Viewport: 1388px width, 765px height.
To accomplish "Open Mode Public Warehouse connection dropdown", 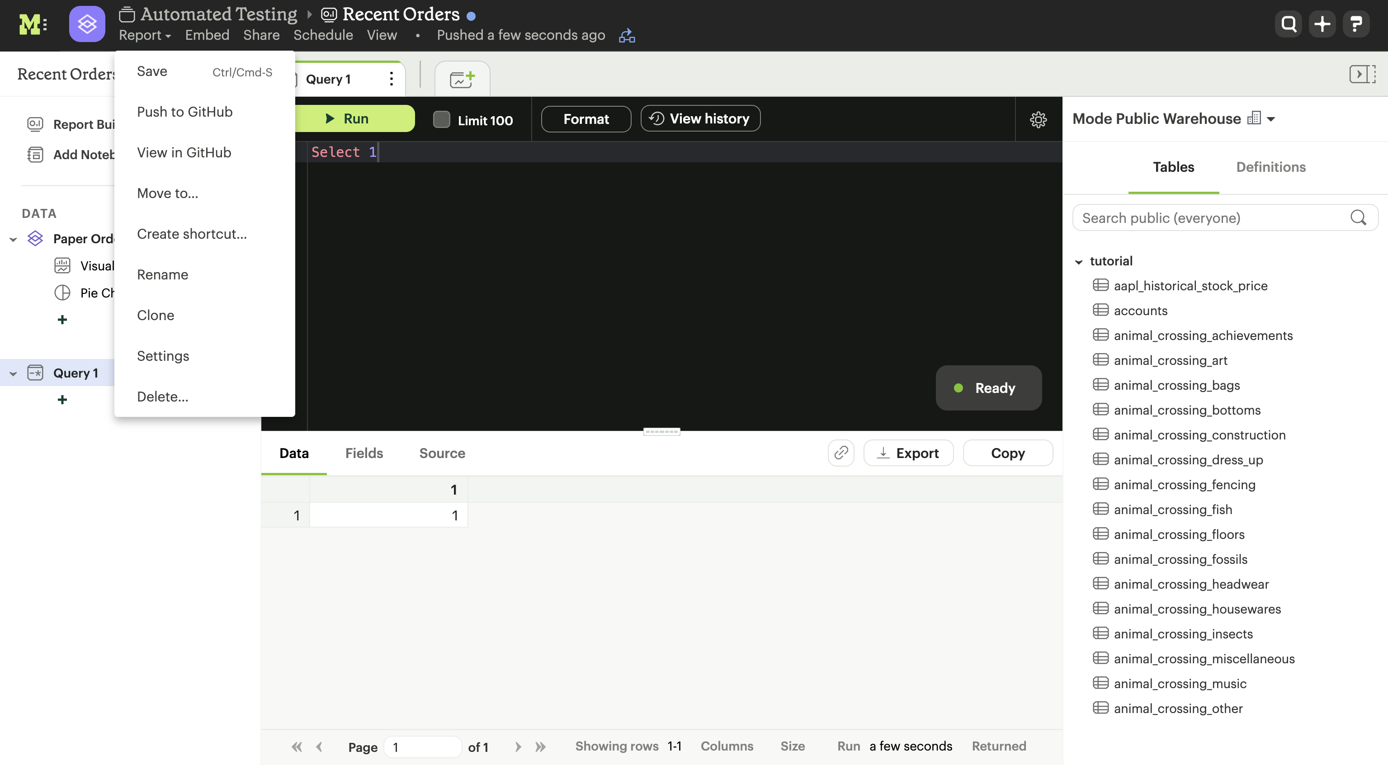I will pos(1271,119).
